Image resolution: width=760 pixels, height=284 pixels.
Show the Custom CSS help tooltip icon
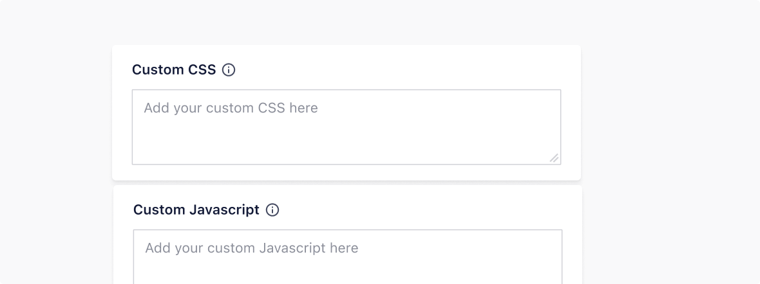[x=229, y=70]
